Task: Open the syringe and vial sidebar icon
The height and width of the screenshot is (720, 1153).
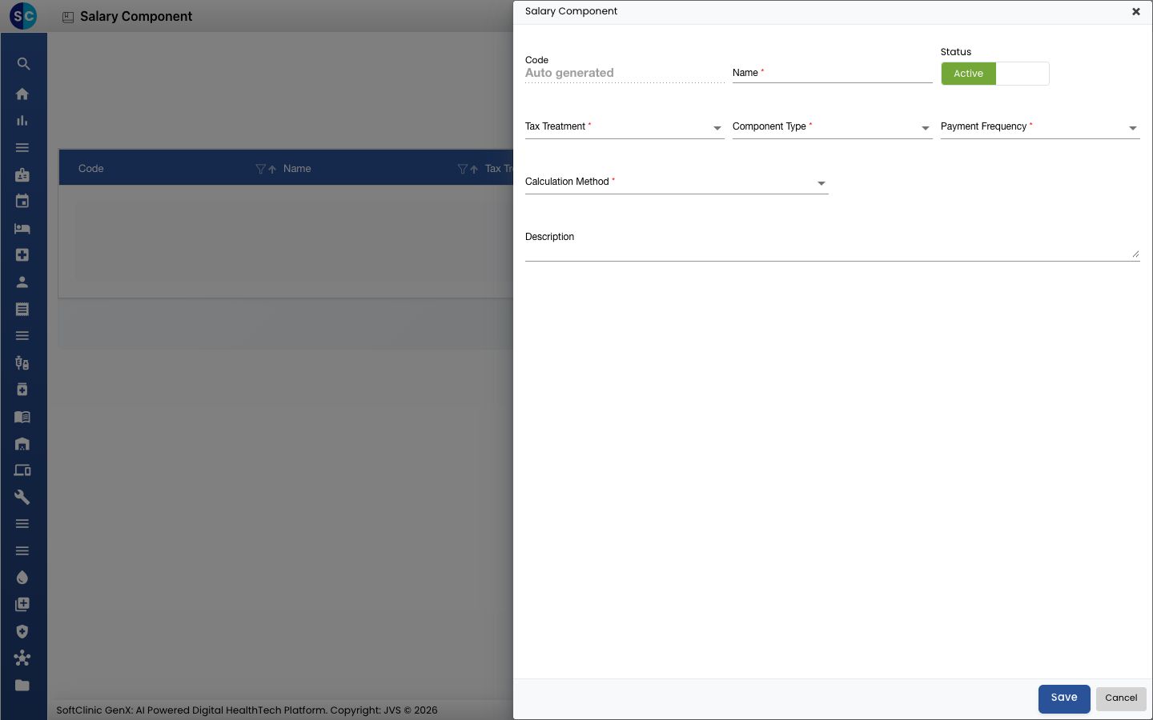Action: tap(22, 363)
